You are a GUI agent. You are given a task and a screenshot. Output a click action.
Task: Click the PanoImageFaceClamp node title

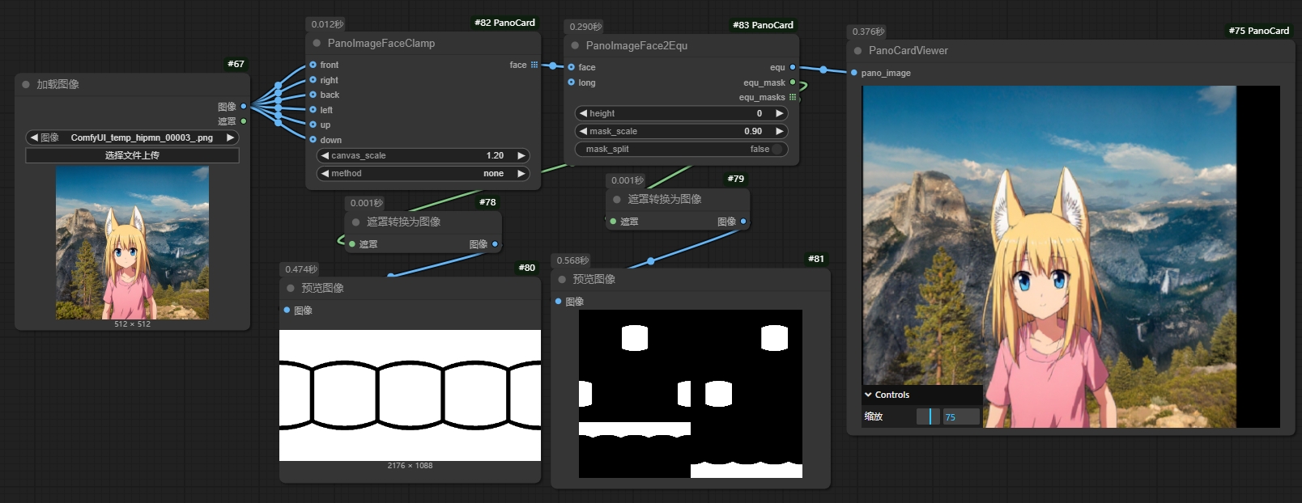[381, 43]
